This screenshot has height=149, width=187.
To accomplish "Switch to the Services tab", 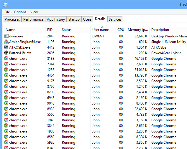I will pyautogui.click(x=115, y=19).
